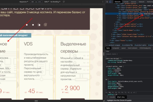The image size is (153, 102).
Task: Click the viewport width input field
Action: (33, 2)
